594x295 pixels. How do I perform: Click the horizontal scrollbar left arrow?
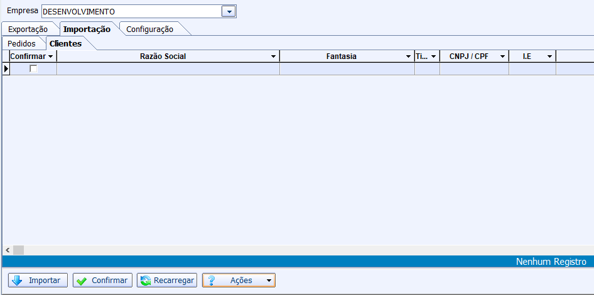(x=7, y=250)
